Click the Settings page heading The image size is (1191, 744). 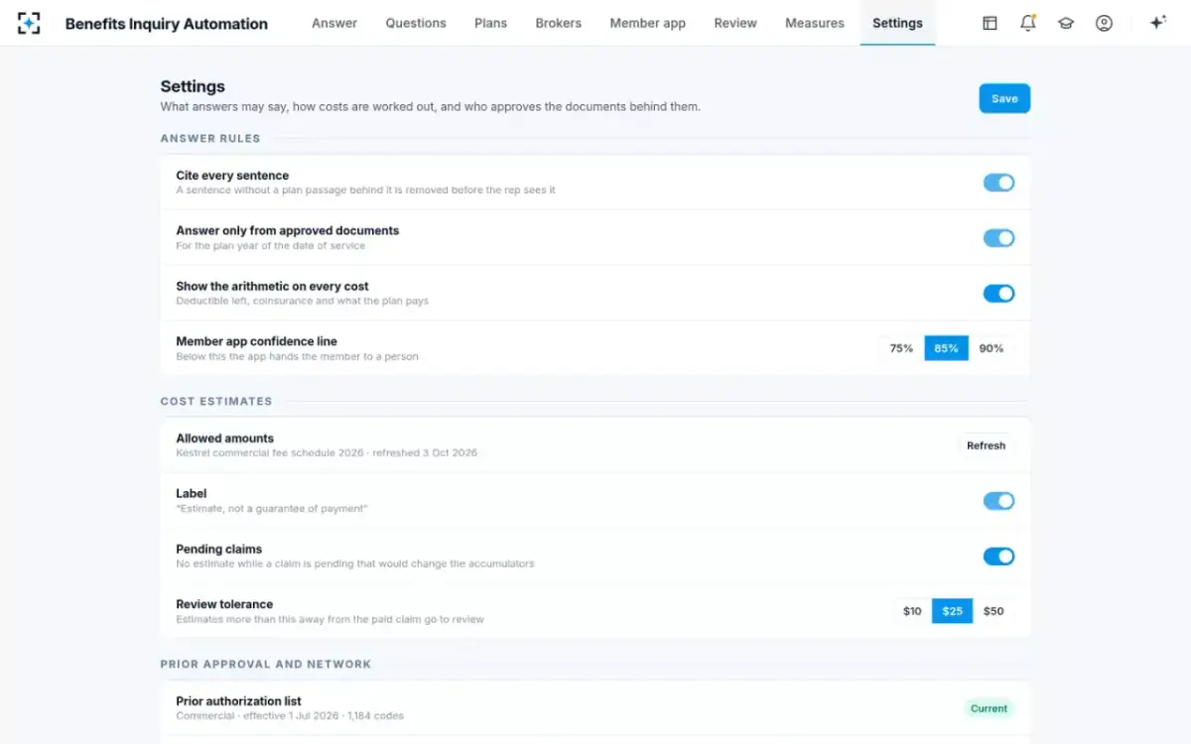193,86
